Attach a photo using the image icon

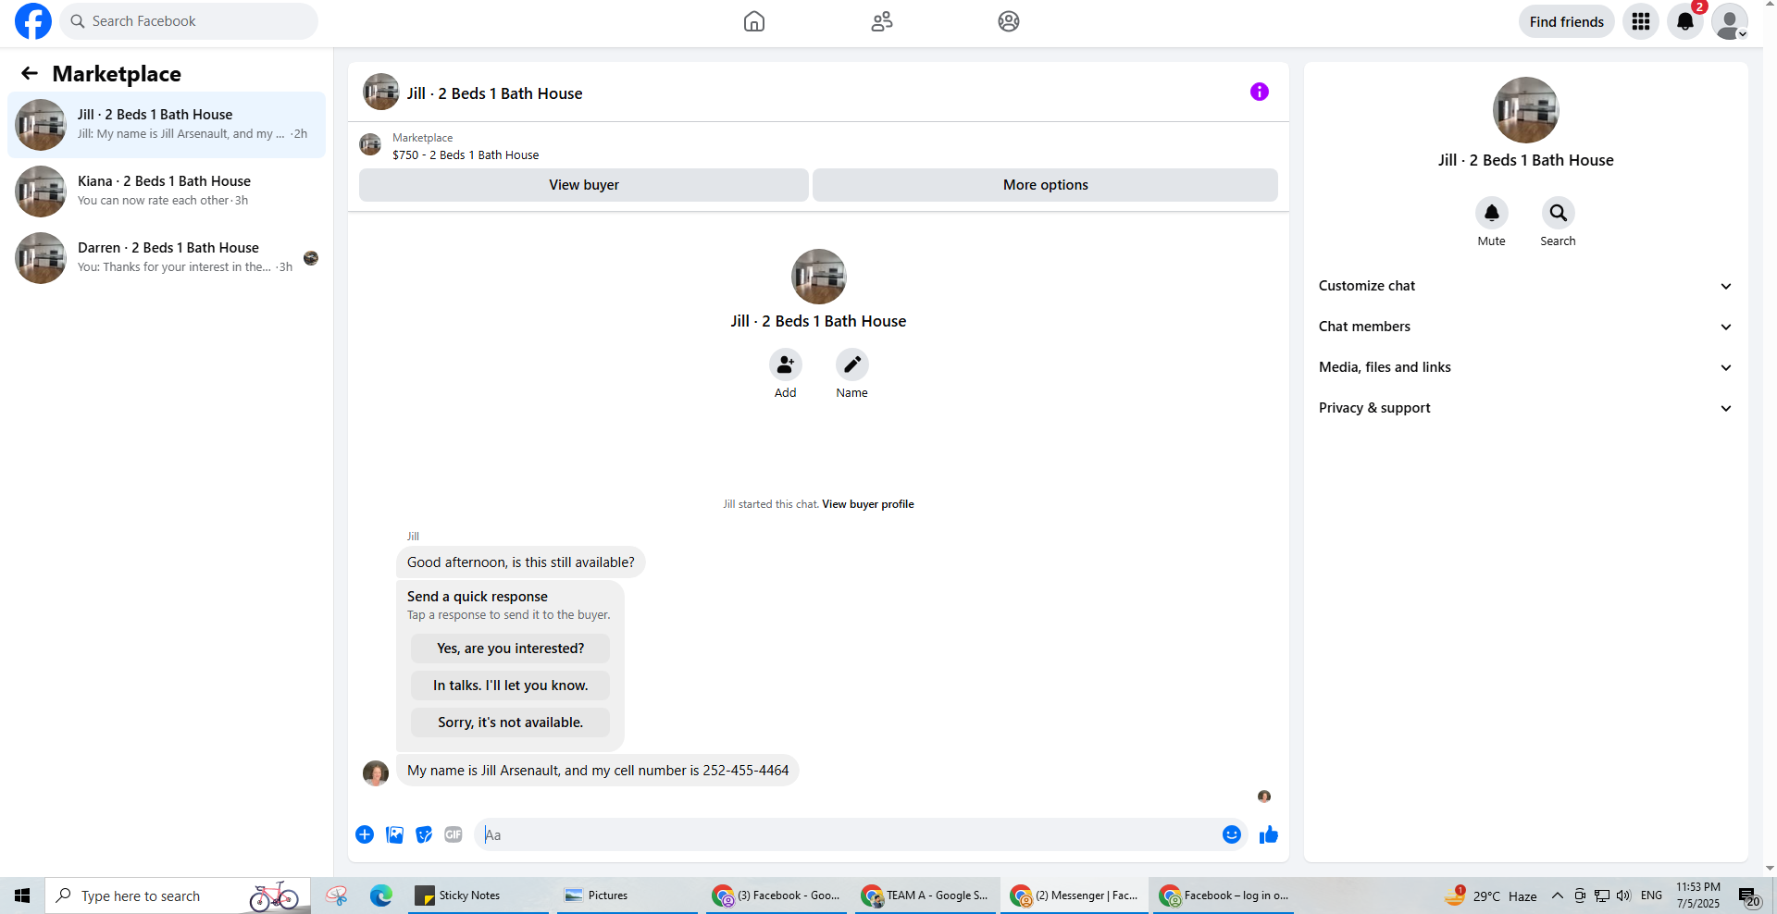pyautogui.click(x=394, y=834)
